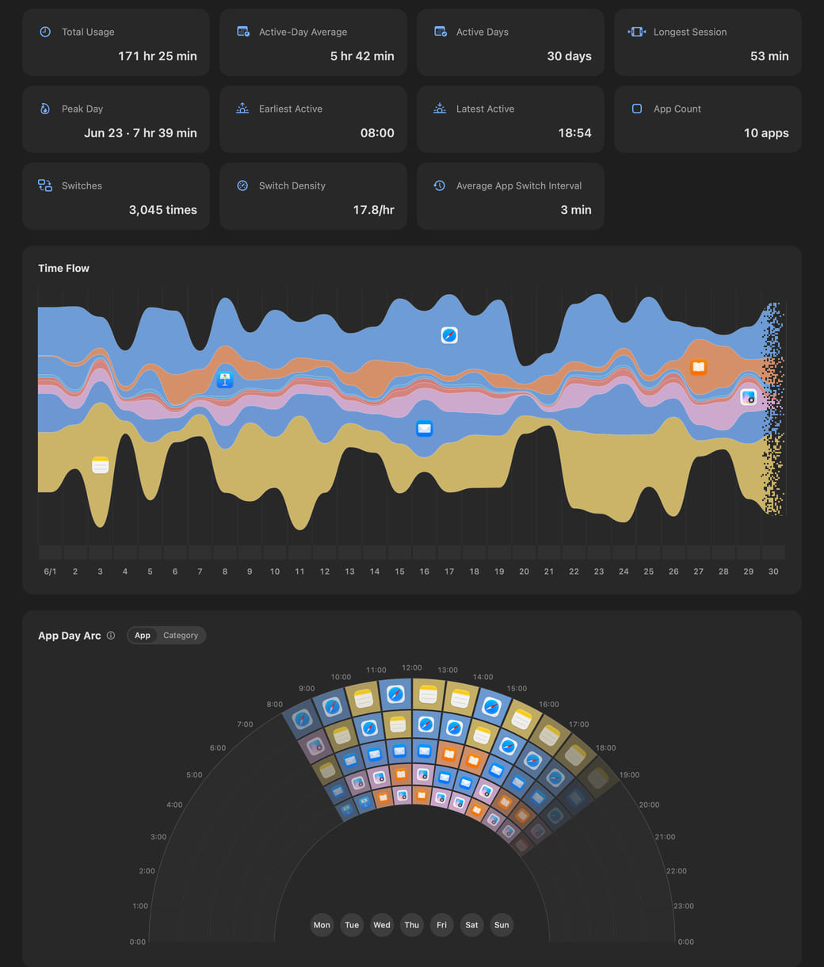Viewport: 824px width, 967px height.
Task: Click the Earliest Active sunrise icon
Action: (242, 109)
